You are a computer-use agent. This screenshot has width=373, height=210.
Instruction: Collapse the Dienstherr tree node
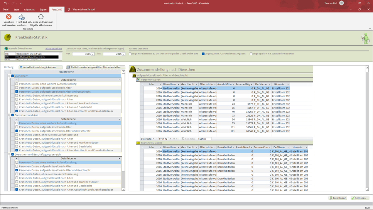click(9, 76)
